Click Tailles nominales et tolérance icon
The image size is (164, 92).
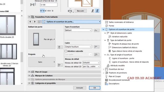(106, 22)
